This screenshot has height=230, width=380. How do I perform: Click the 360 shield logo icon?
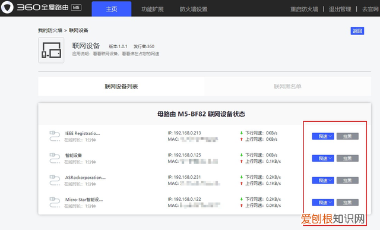pyautogui.click(x=7, y=8)
